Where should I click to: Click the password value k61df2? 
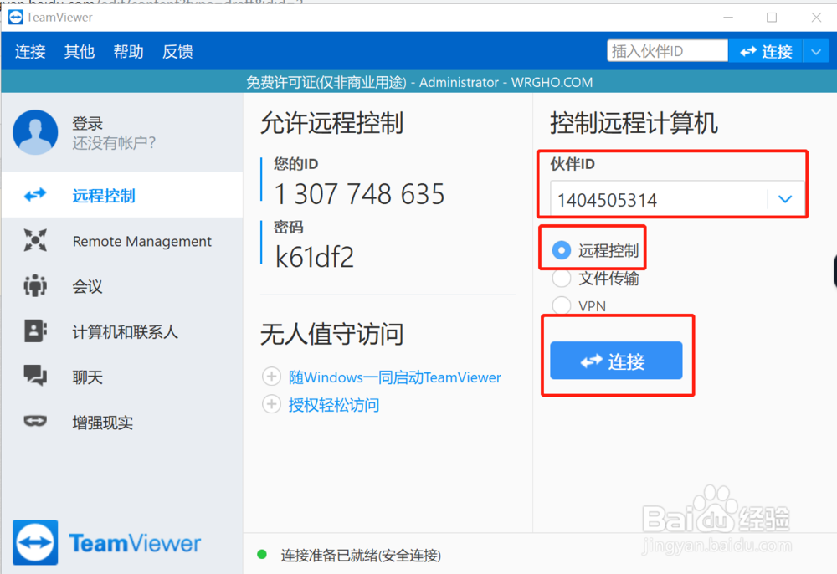(314, 257)
